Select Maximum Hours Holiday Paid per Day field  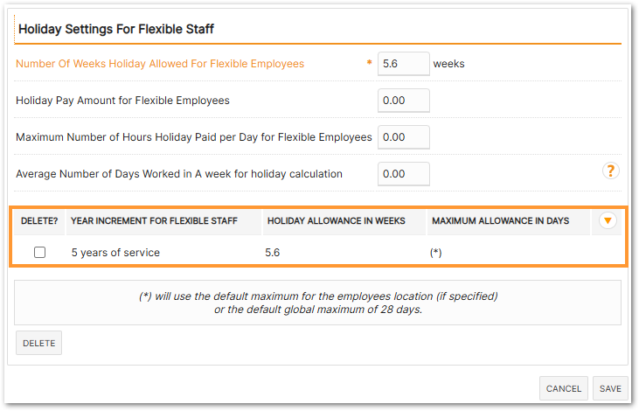404,137
